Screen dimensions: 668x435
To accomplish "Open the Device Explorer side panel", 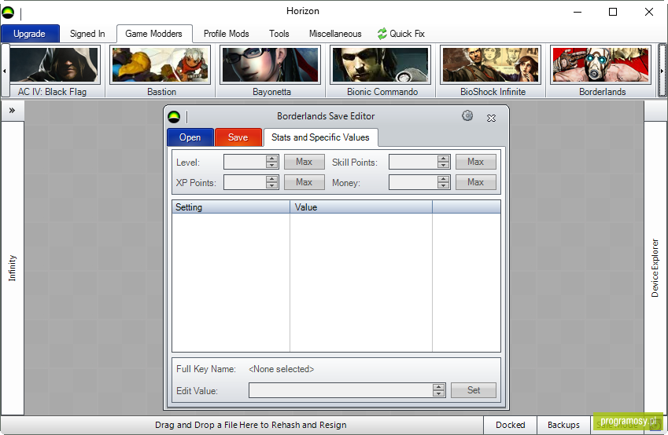I will 655,268.
